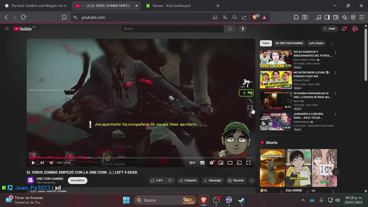Skip to next video in player
The width and height of the screenshot is (368, 207).
(x=42, y=163)
